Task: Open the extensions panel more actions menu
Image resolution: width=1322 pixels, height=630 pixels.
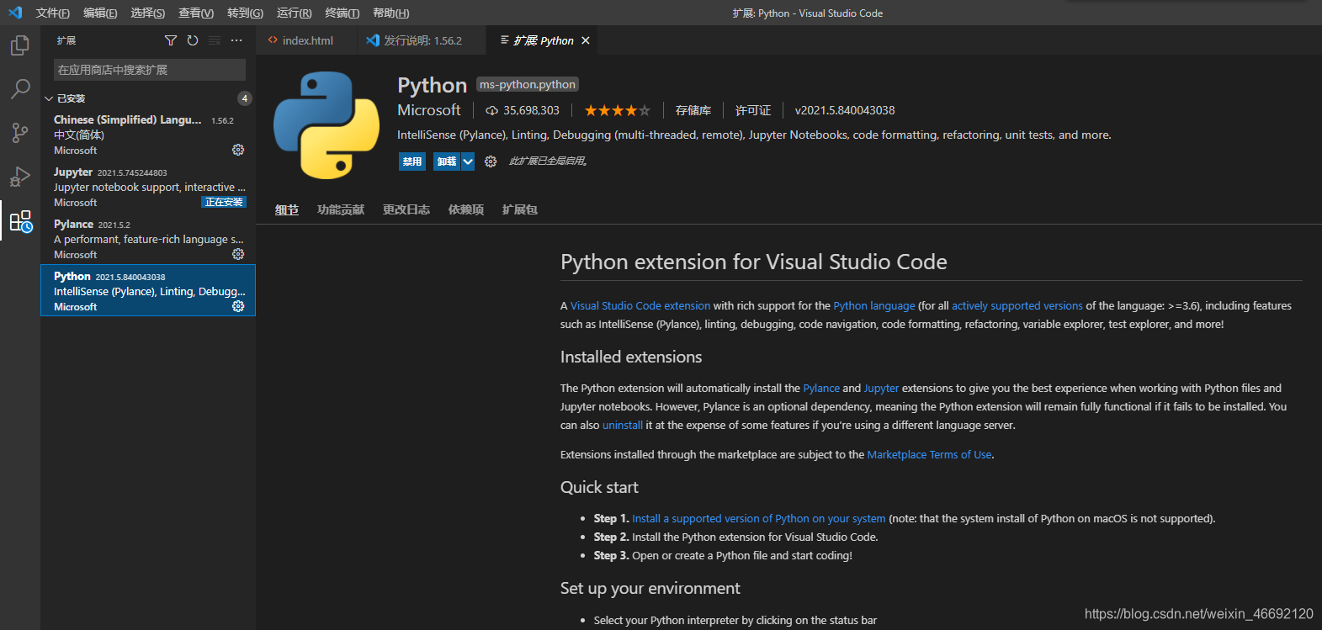Action: (236, 40)
